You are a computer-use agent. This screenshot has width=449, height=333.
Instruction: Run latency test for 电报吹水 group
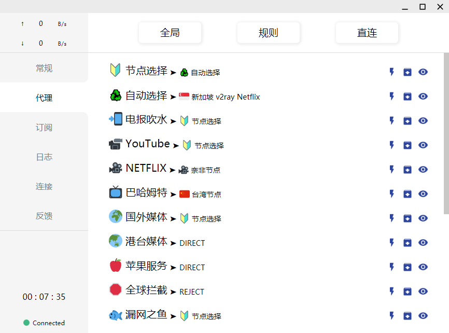[x=392, y=121]
